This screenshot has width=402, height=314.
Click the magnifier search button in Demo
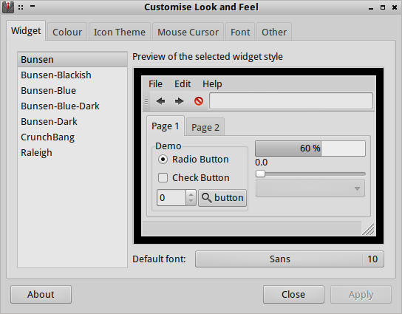[x=222, y=198]
